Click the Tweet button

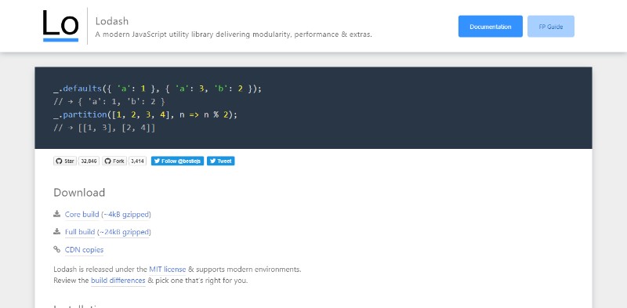[221, 161]
